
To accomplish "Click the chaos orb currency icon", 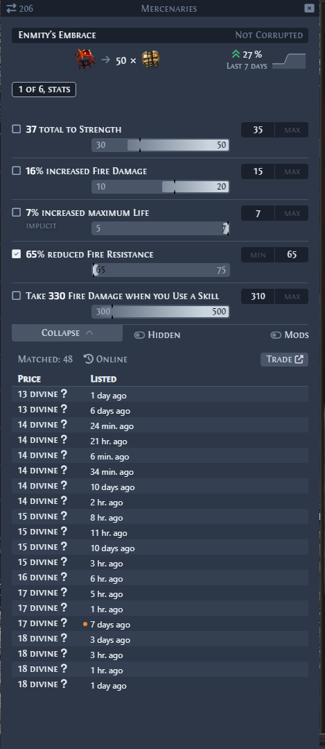I will click(150, 60).
